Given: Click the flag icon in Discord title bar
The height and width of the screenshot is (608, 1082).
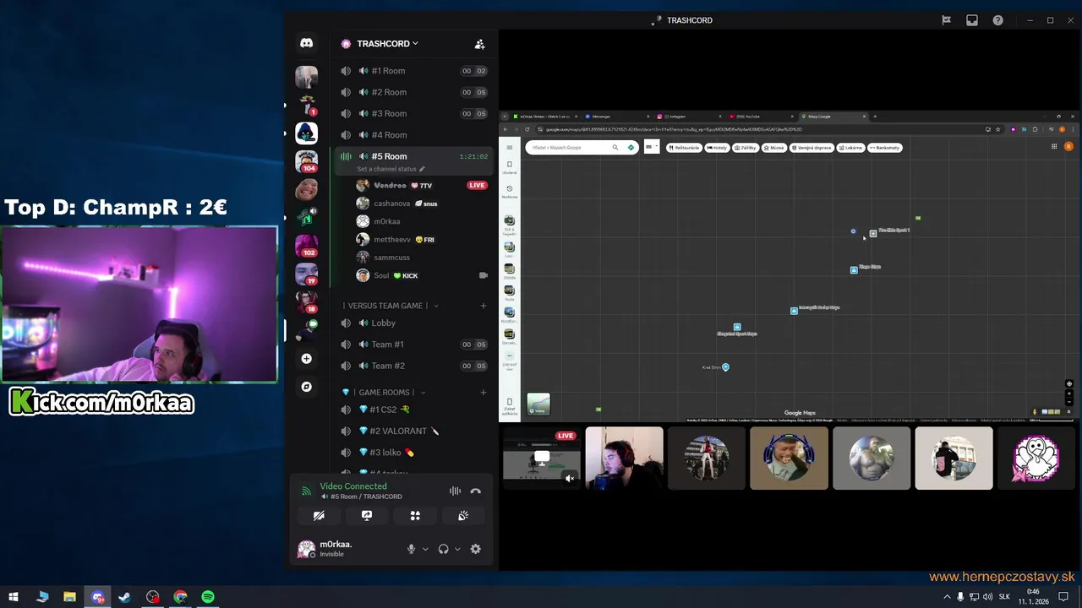Looking at the screenshot, I should pos(946,20).
